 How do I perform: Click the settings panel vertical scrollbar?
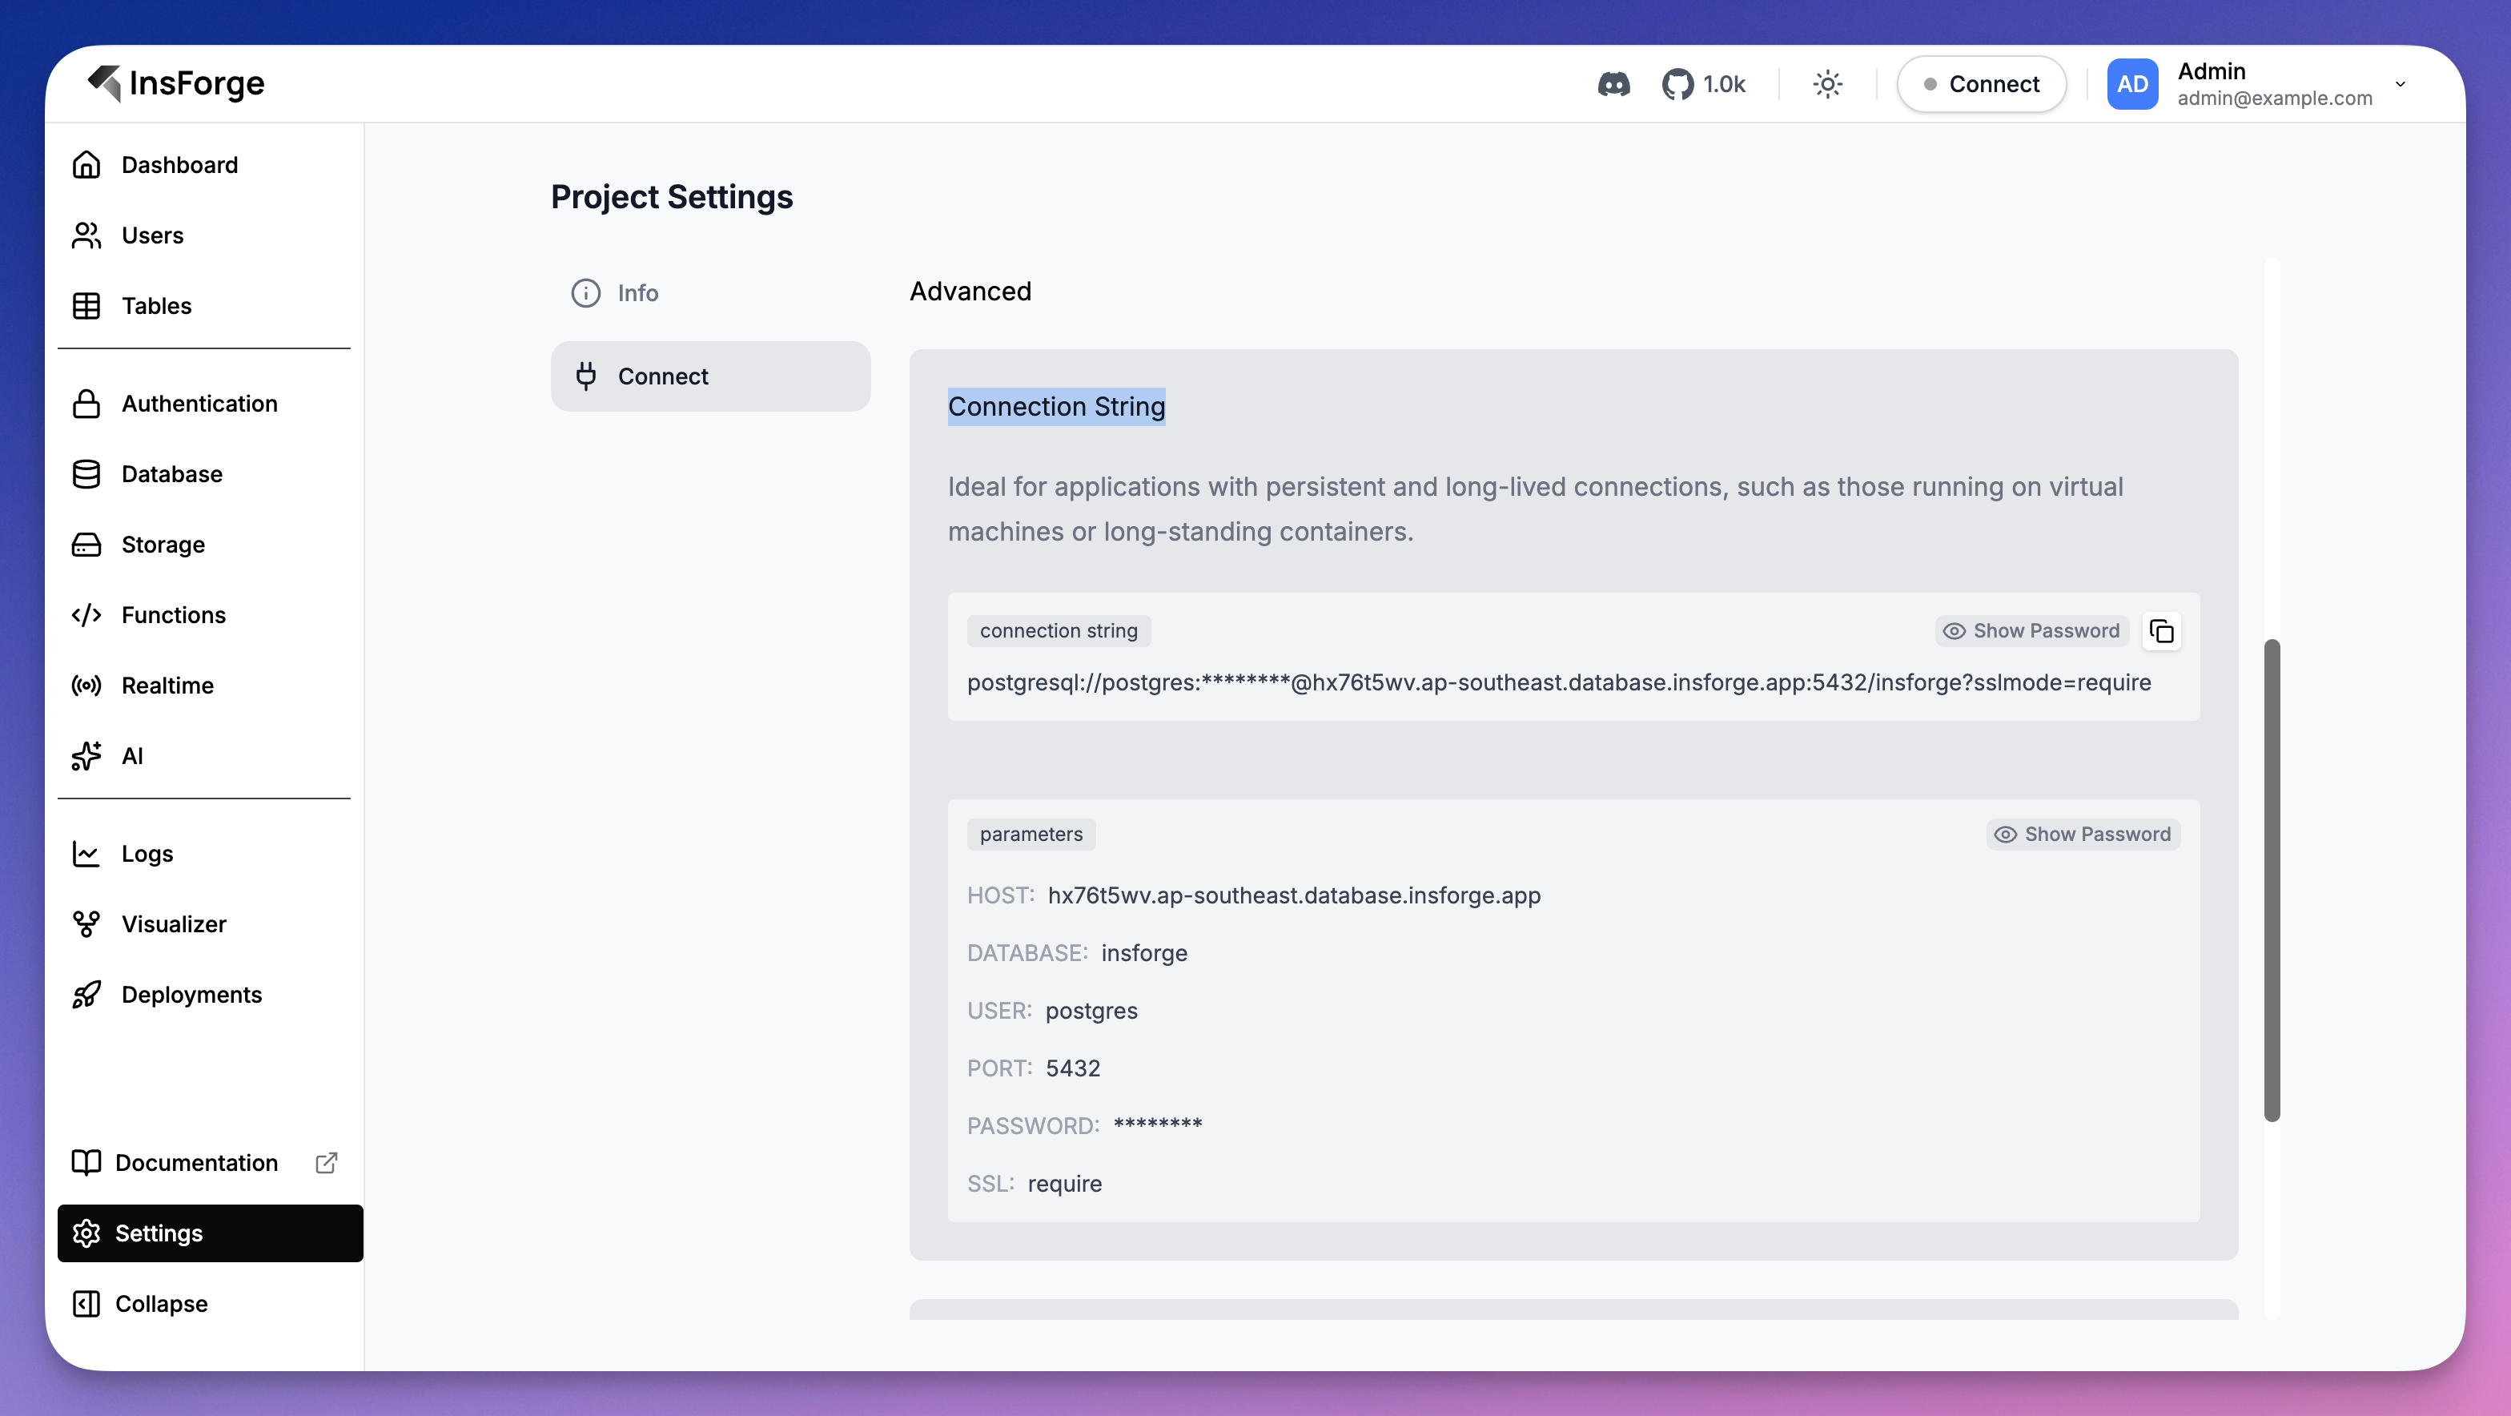point(2272,879)
